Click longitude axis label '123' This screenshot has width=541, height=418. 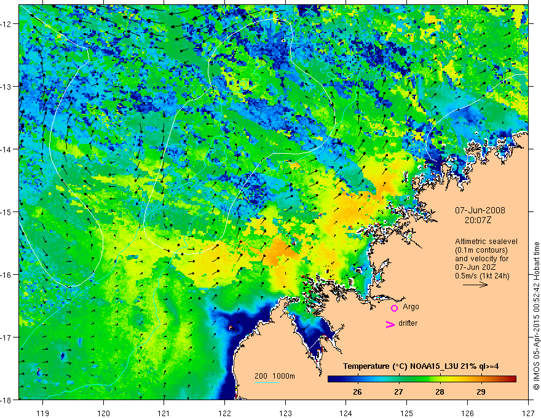coord(285,413)
